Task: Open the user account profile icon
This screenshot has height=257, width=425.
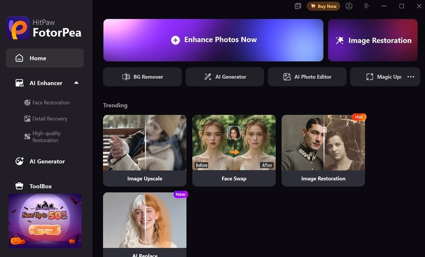Action: (x=349, y=6)
